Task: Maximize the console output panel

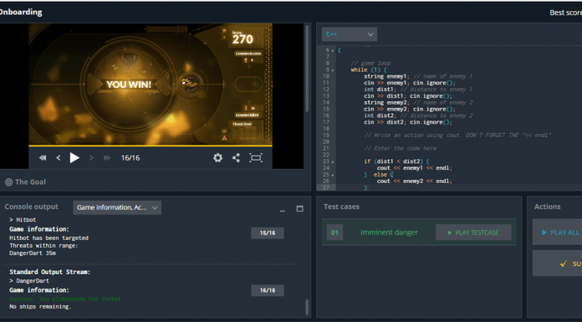Action: click(x=299, y=209)
